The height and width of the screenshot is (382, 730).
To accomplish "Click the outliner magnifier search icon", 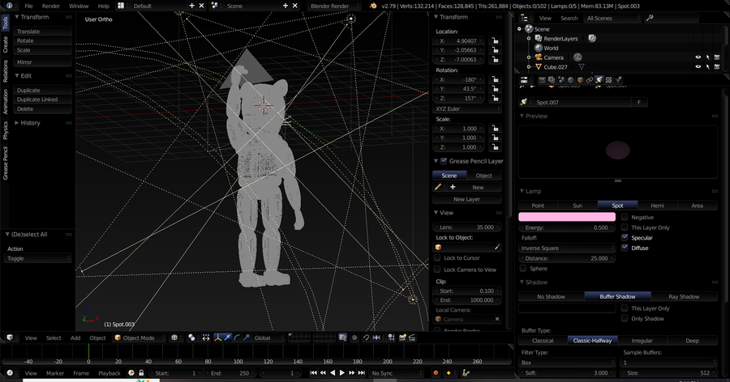I will (x=650, y=18).
